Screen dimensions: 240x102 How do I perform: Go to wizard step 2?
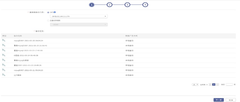109,5
